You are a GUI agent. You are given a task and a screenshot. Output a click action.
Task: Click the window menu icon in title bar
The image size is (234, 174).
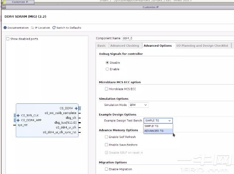pos(4,7)
